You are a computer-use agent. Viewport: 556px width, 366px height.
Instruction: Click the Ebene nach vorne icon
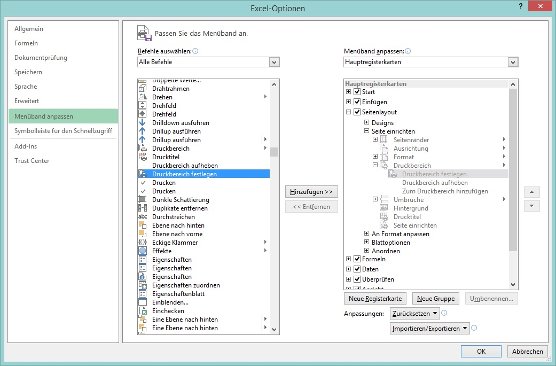click(143, 233)
